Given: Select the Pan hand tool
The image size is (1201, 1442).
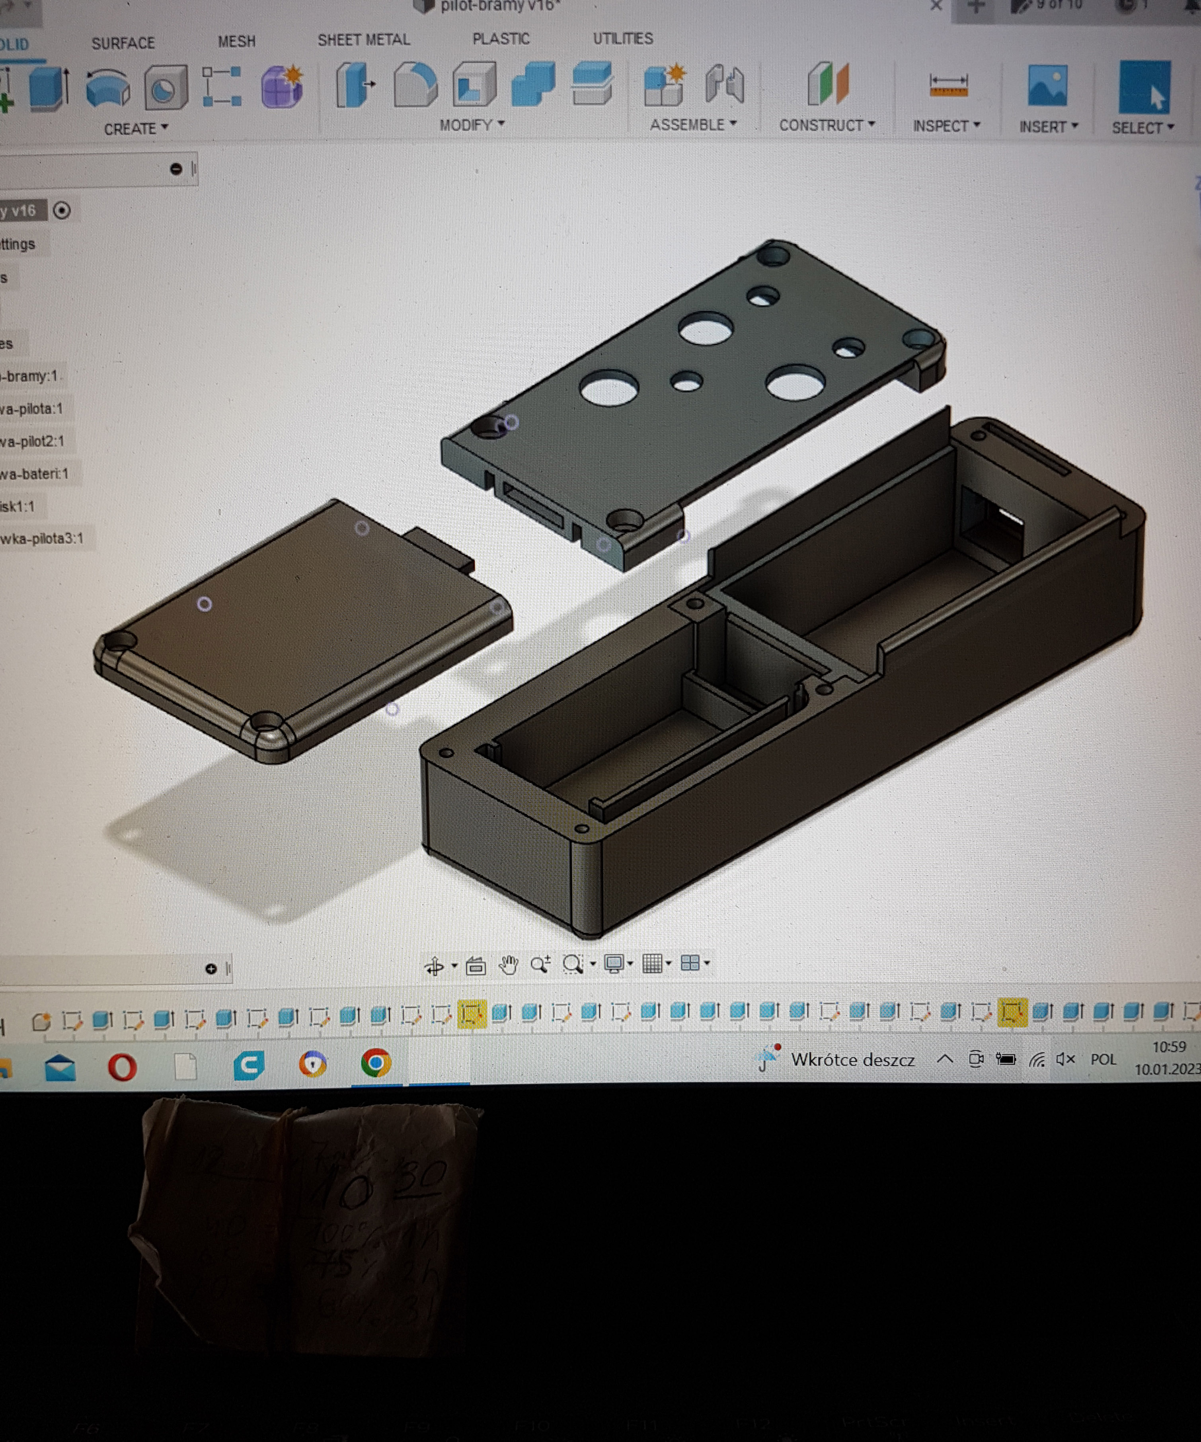Looking at the screenshot, I should click(508, 965).
